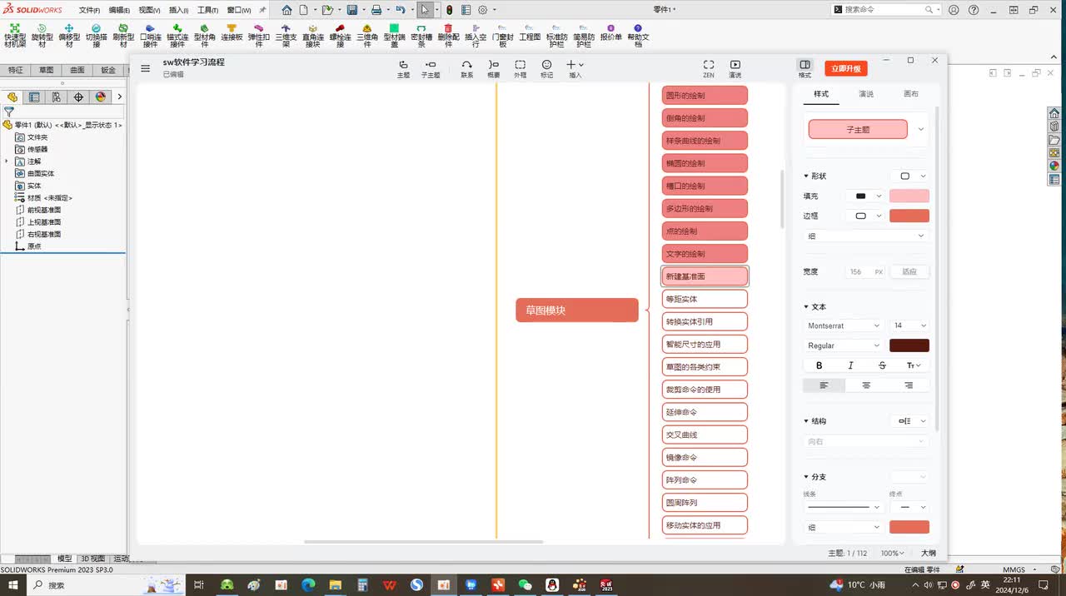Viewport: 1066px width, 596px height.
Task: Click the SolidWorks print icon
Action: pos(376,10)
